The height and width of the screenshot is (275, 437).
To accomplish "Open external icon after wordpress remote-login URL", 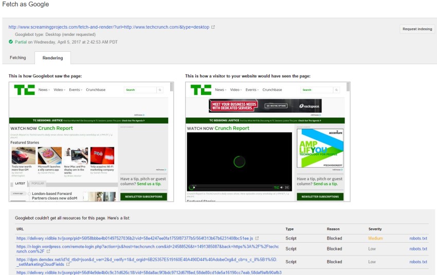I will [48, 251].
